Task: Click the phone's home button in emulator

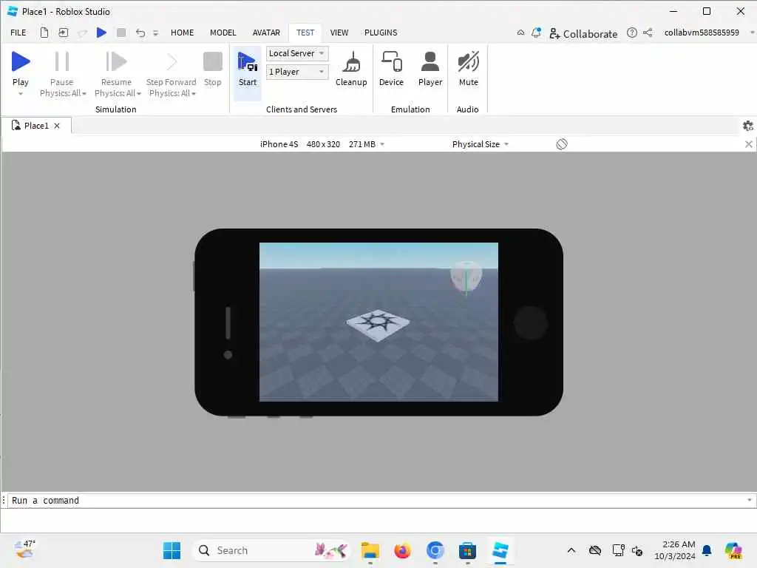Action: (x=530, y=322)
